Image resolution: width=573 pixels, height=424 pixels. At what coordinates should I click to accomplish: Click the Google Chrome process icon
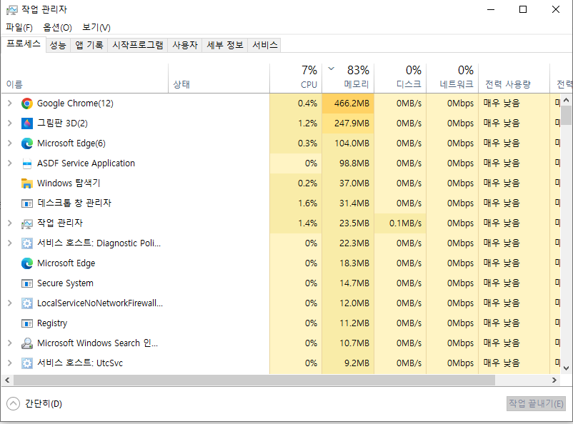tap(27, 104)
